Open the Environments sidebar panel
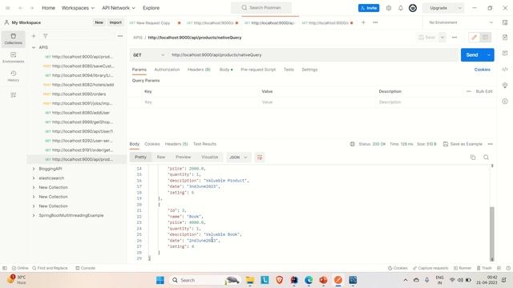The height and width of the screenshot is (288, 513). pyautogui.click(x=14, y=58)
